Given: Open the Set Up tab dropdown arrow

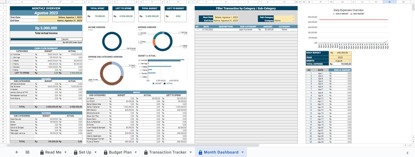Looking at the screenshot, I should click(x=95, y=152).
